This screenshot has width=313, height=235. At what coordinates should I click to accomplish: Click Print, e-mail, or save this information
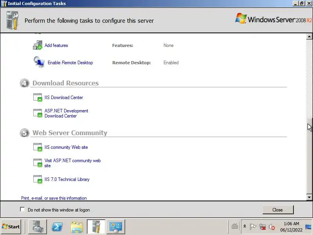click(54, 198)
